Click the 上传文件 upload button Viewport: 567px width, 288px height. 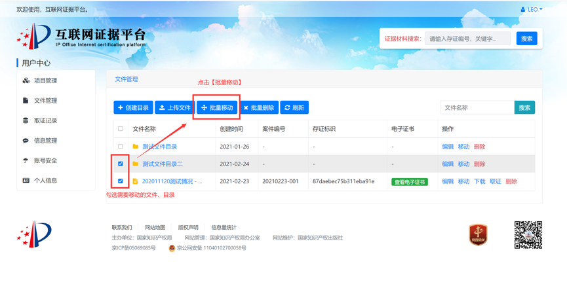(x=174, y=107)
